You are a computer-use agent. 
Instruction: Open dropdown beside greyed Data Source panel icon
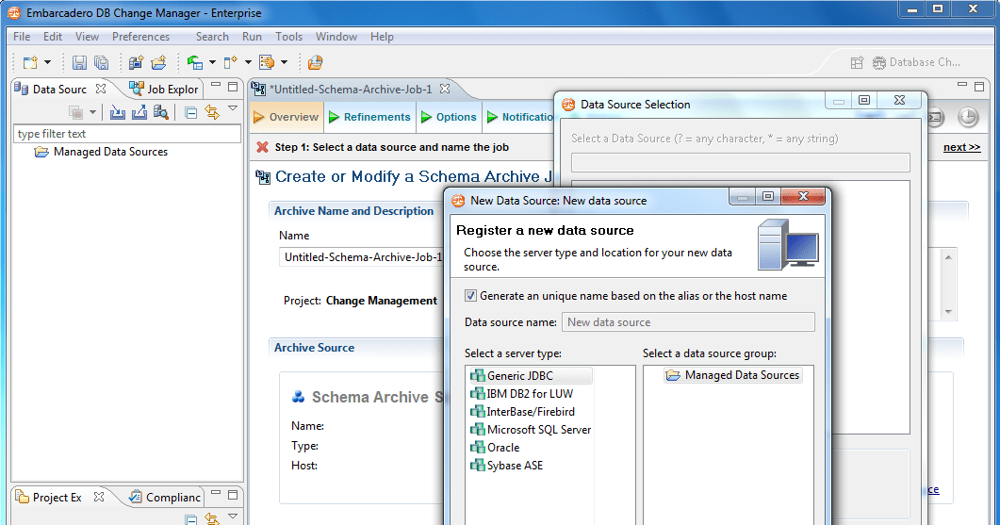point(92,113)
